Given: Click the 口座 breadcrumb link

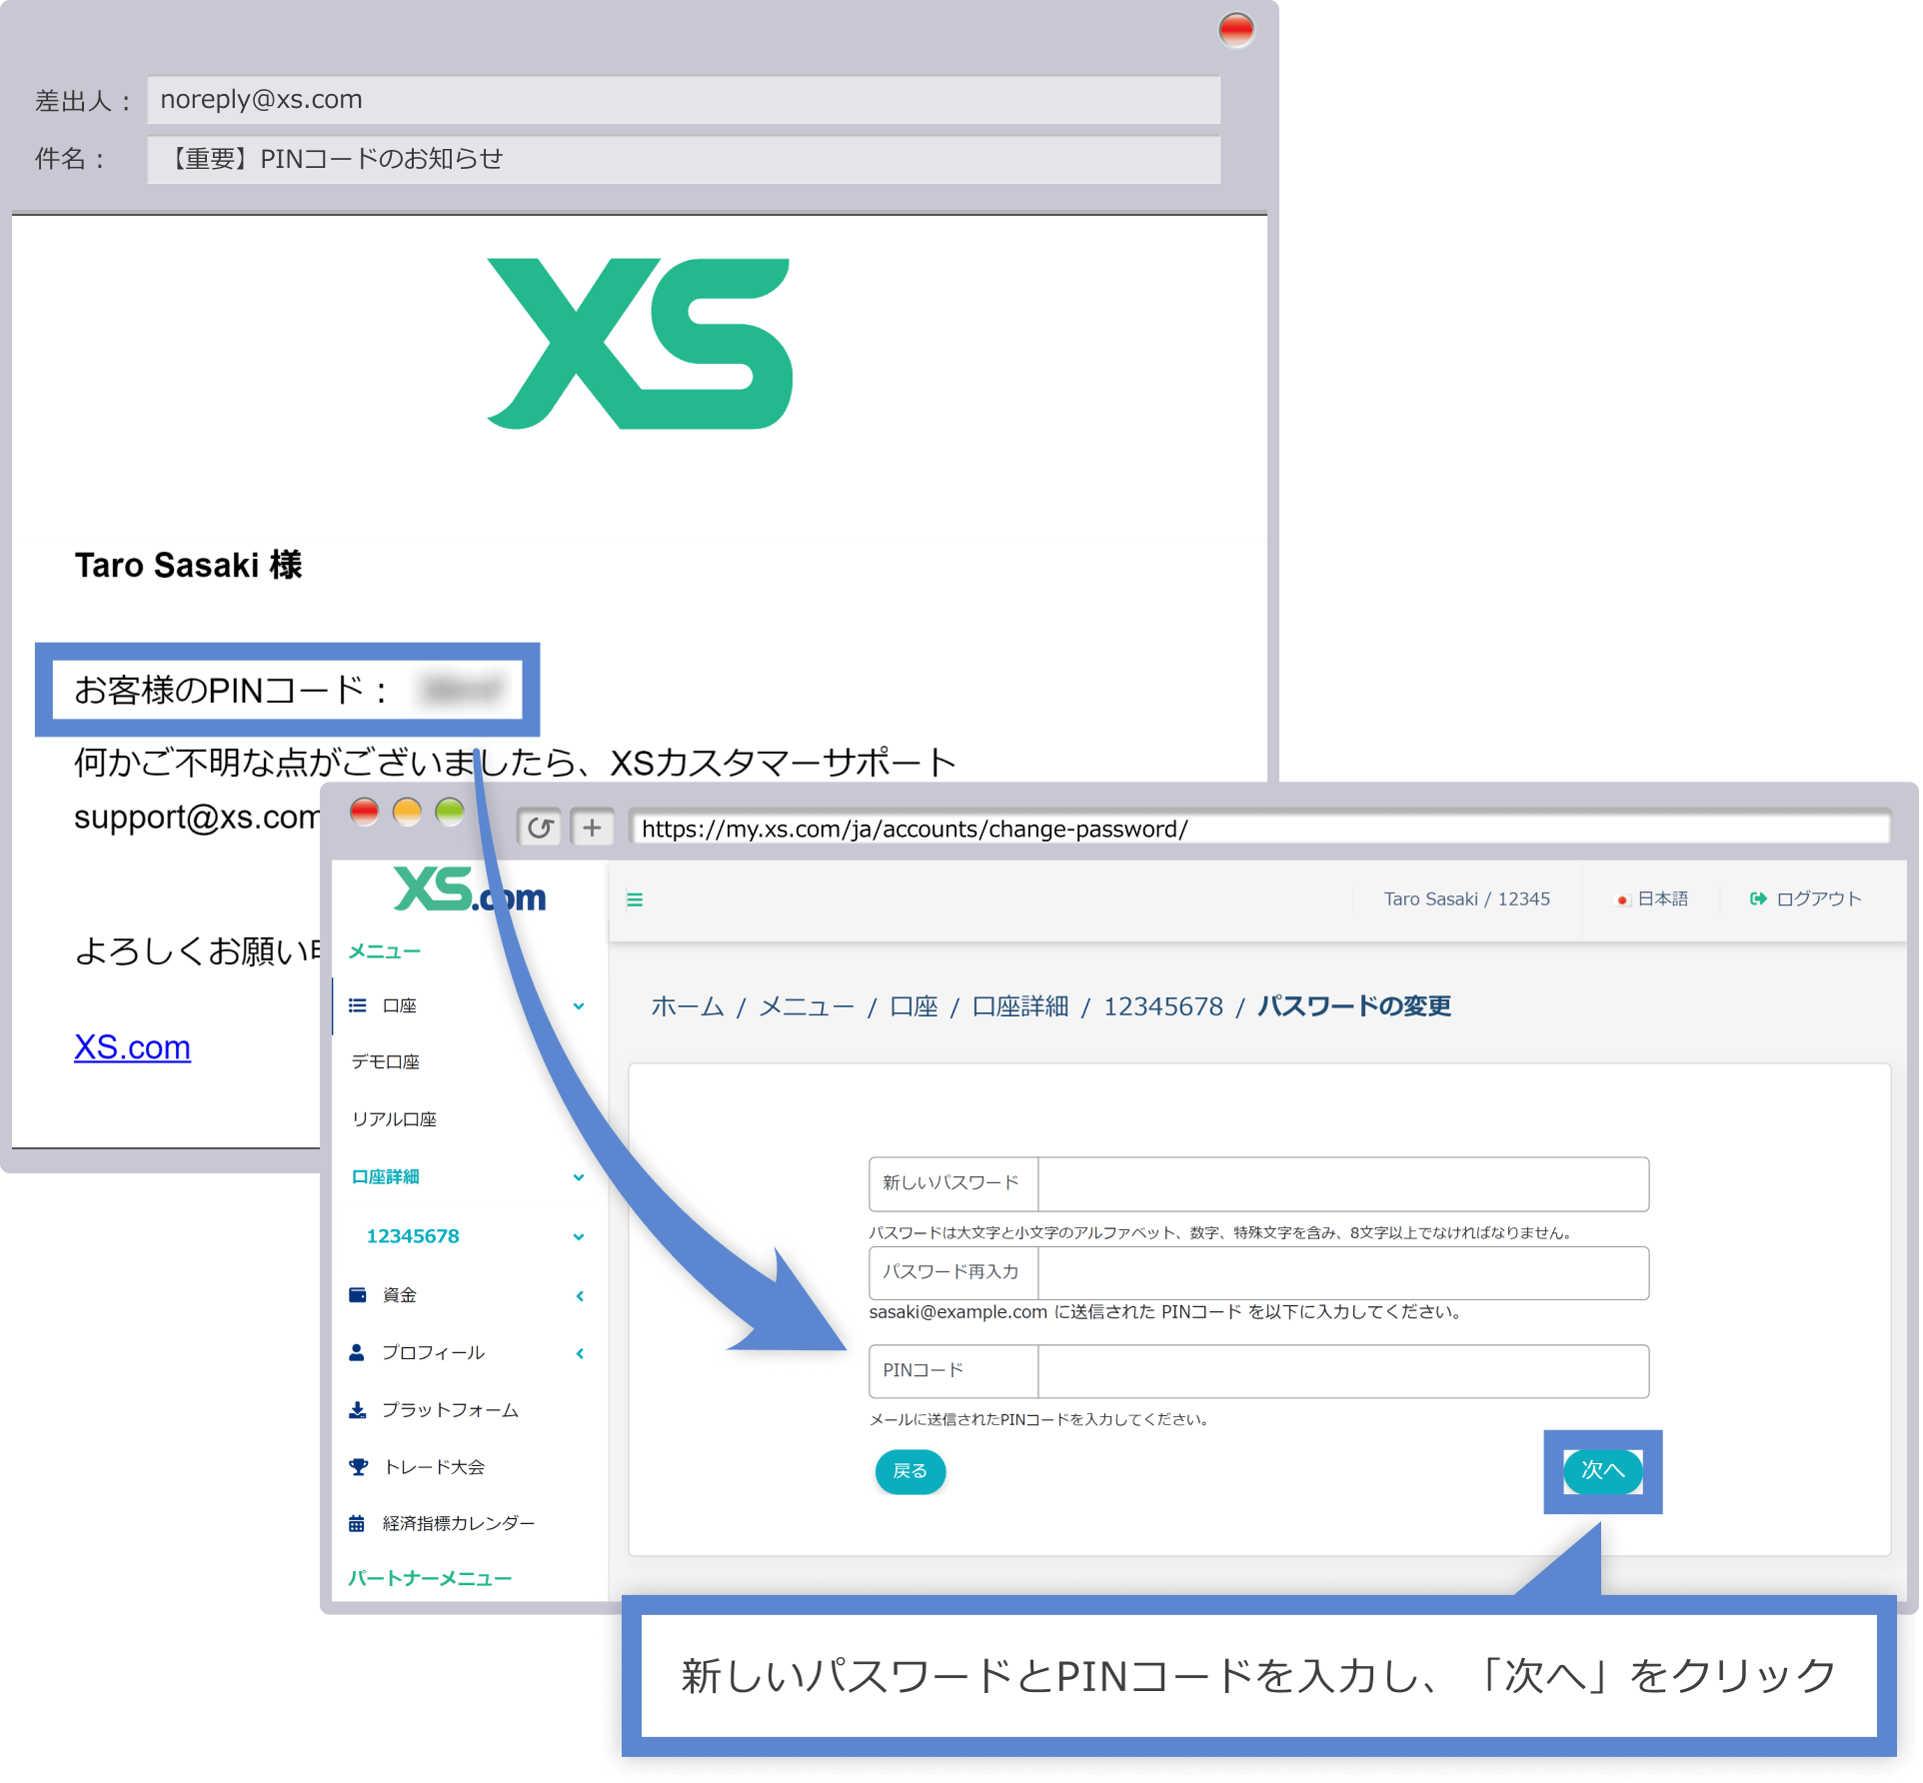Looking at the screenshot, I should [914, 1006].
